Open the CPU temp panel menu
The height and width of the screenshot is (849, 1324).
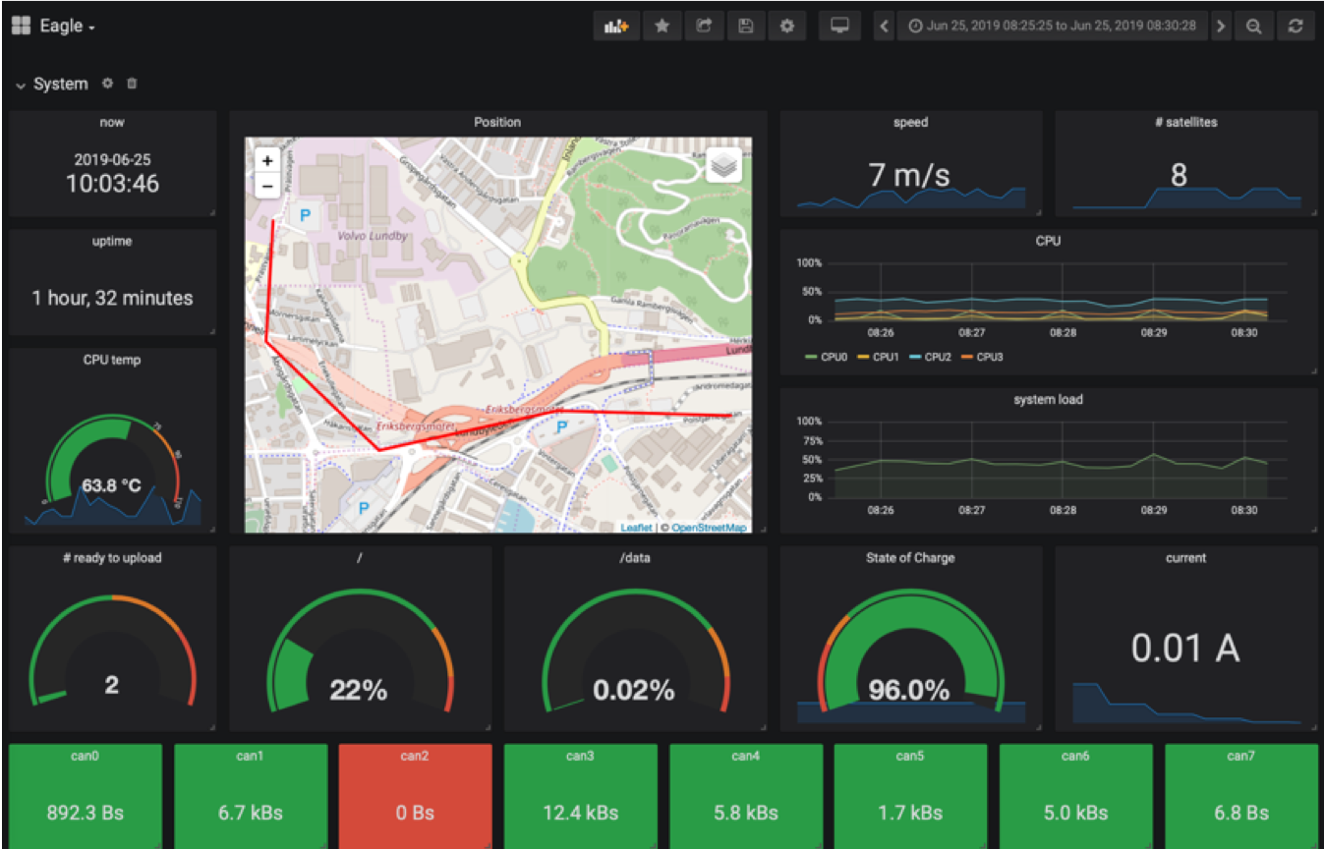[x=112, y=360]
